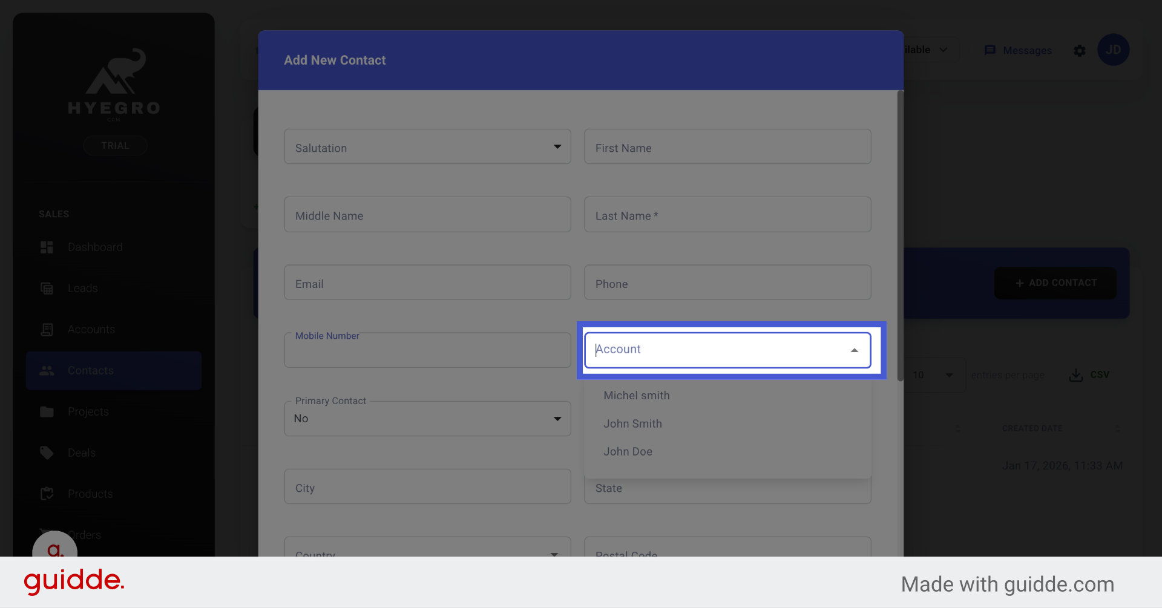Open the Projects folder icon
The image size is (1162, 608).
[x=47, y=411]
